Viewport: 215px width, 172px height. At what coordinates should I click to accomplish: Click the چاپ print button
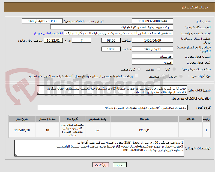tap(120, 165)
